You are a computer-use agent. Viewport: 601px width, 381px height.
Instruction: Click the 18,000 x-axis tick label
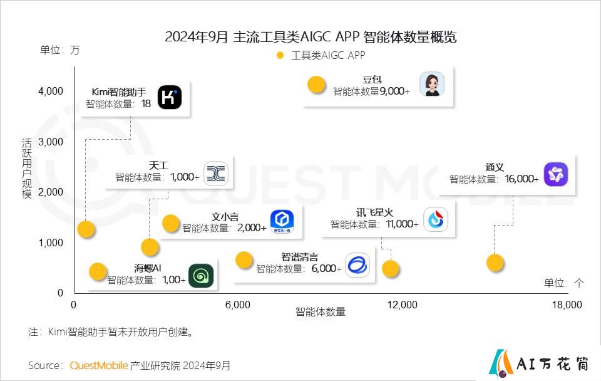tap(567, 305)
